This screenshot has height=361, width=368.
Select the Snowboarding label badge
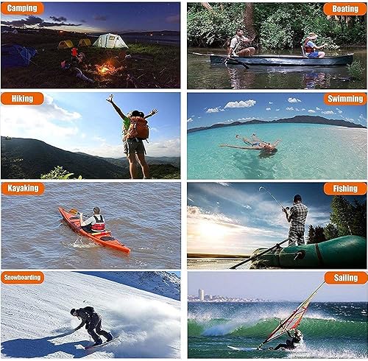pyautogui.click(x=22, y=278)
